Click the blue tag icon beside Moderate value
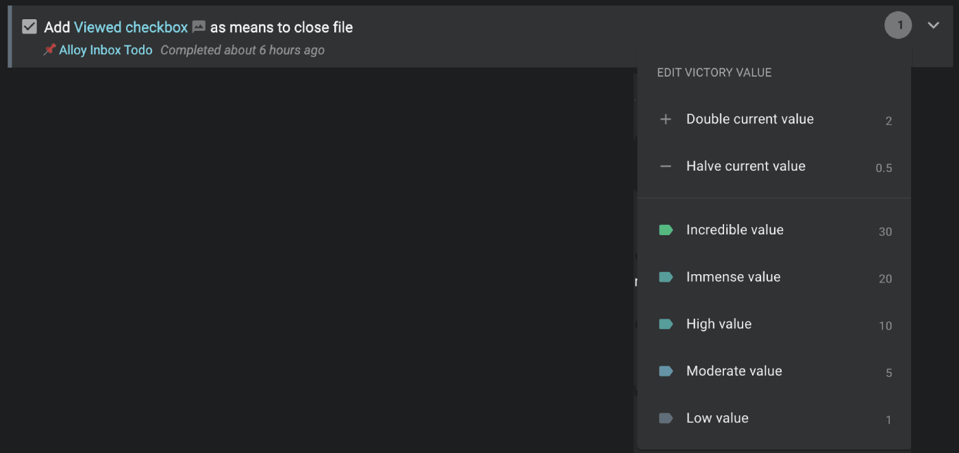 tap(665, 371)
